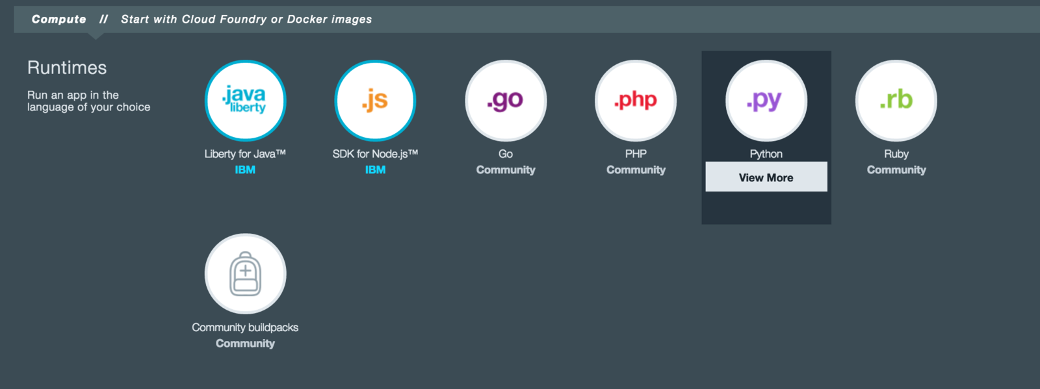1040x389 pixels.
Task: Click the Community label under Ruby
Action: [x=896, y=169]
